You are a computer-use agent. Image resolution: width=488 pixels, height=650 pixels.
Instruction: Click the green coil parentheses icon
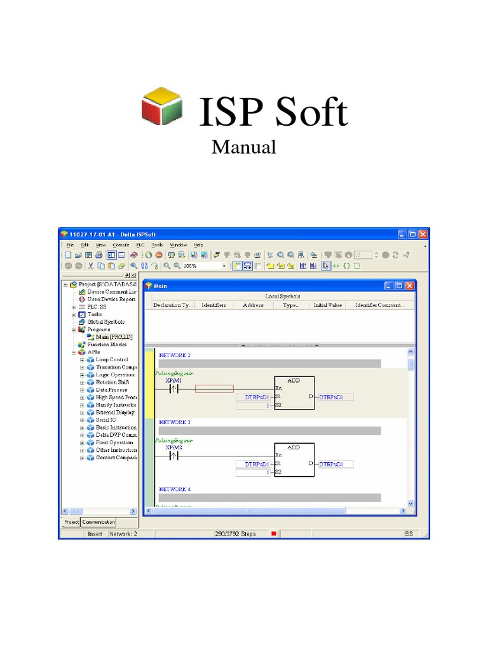[x=346, y=266]
